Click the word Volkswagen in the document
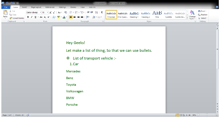 [x=75, y=91]
